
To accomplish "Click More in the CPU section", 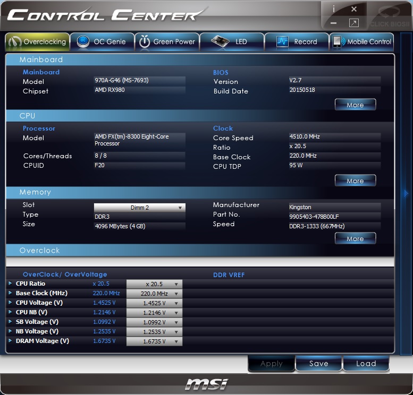I will point(355,181).
